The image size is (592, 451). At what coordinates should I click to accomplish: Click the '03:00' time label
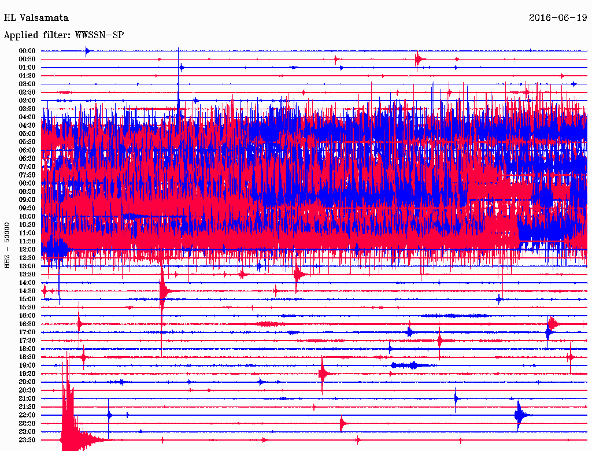point(27,101)
